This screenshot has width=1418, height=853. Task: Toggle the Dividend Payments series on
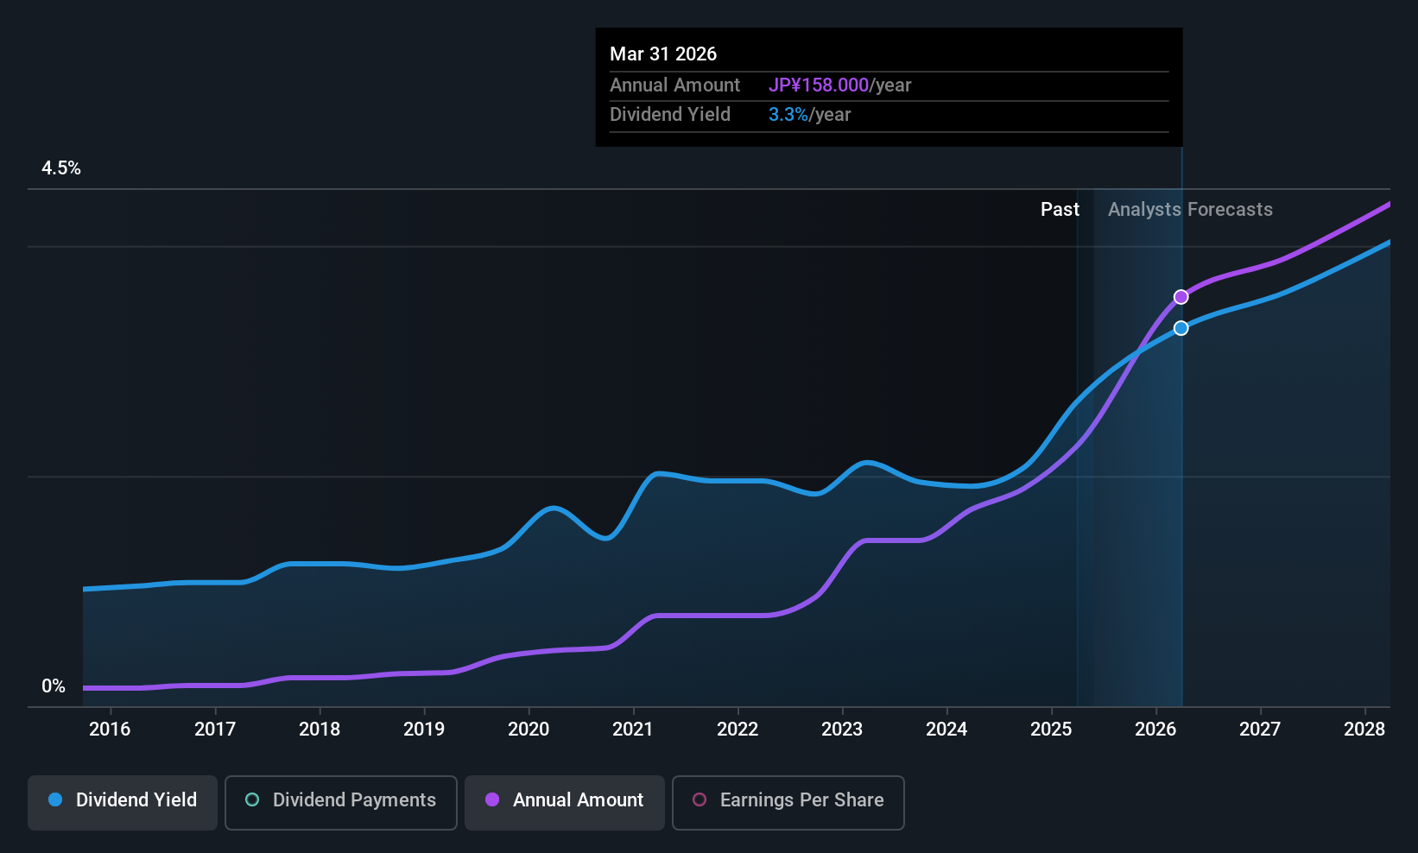(341, 803)
